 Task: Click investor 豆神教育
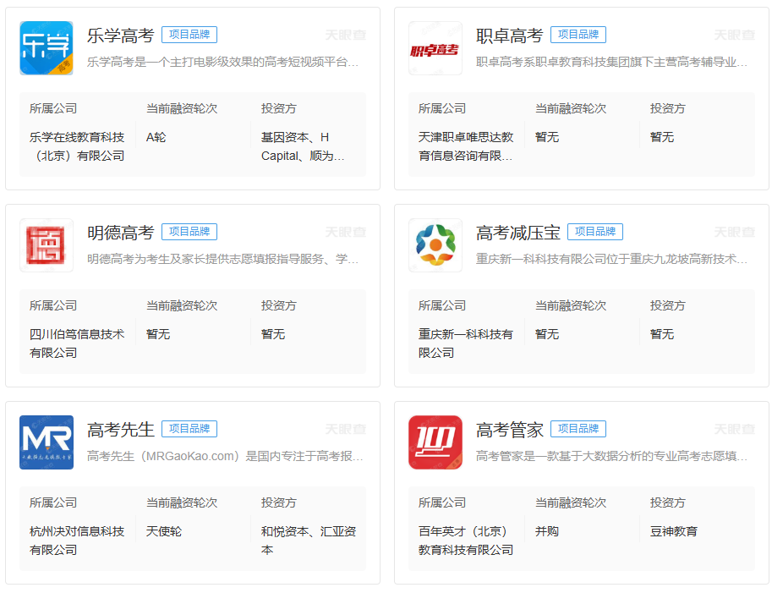coord(674,531)
